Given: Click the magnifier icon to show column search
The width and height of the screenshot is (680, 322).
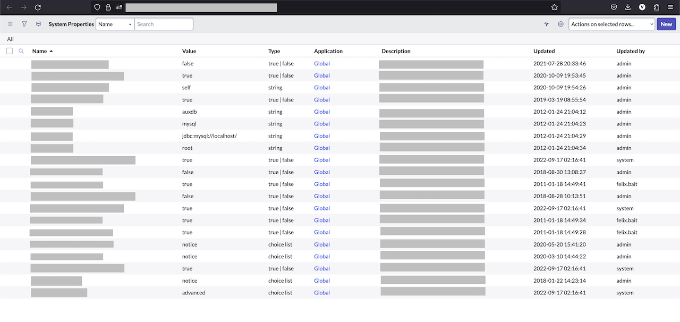Looking at the screenshot, I should pos(21,51).
